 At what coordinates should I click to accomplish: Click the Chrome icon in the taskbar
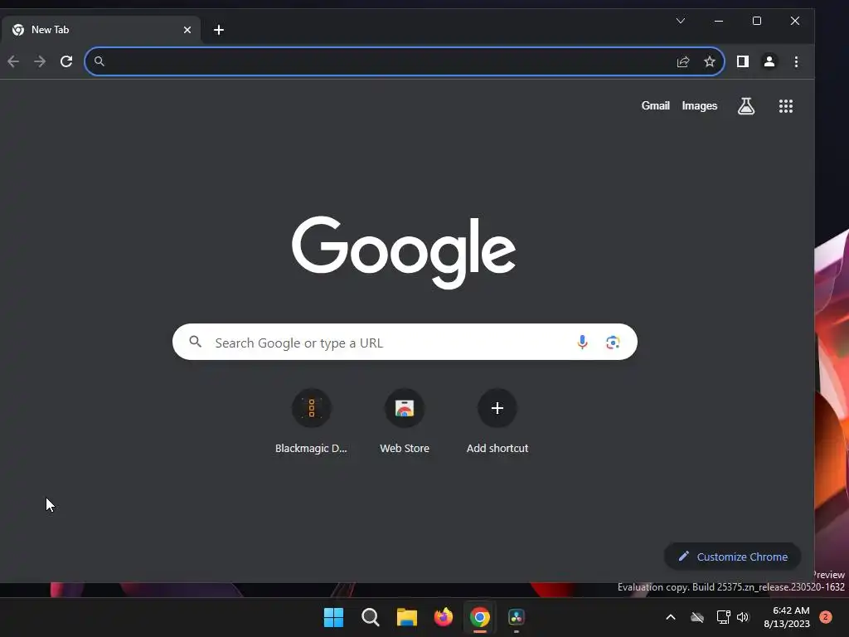tap(480, 617)
